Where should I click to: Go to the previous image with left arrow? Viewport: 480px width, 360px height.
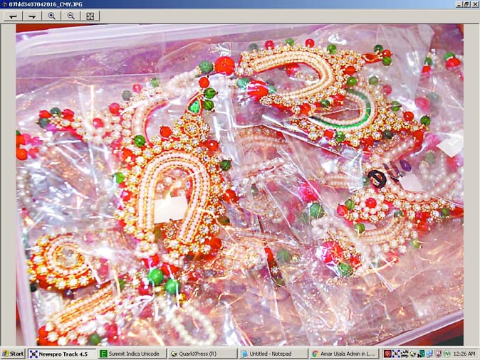coord(12,16)
